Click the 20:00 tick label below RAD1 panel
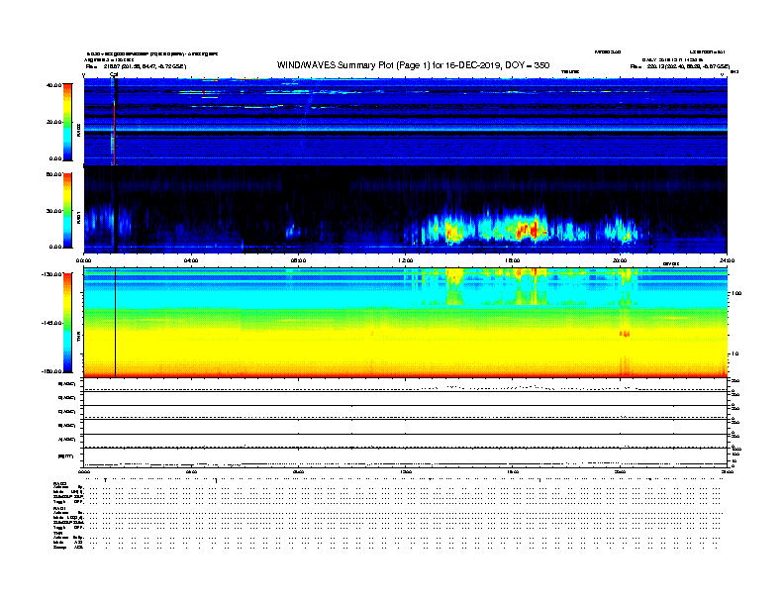Image resolution: width=784 pixels, height=606 pixels. pyautogui.click(x=620, y=260)
